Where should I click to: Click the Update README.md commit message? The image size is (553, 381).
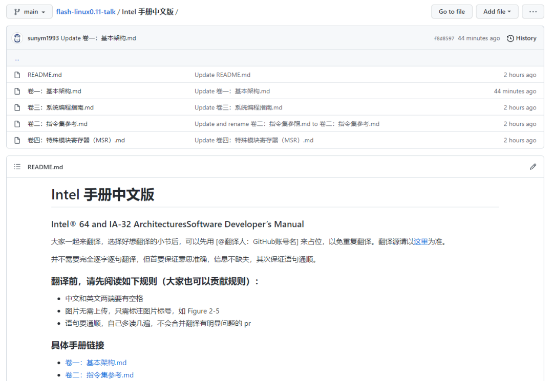222,75
